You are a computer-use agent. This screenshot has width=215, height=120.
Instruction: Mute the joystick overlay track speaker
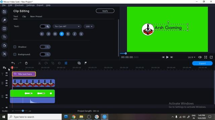pyautogui.click(x=7, y=83)
